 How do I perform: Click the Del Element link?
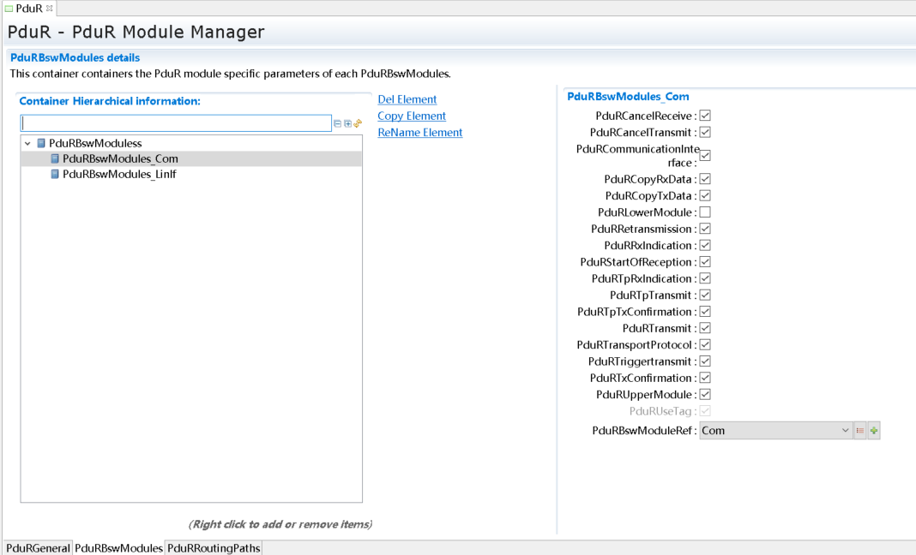[x=407, y=99]
